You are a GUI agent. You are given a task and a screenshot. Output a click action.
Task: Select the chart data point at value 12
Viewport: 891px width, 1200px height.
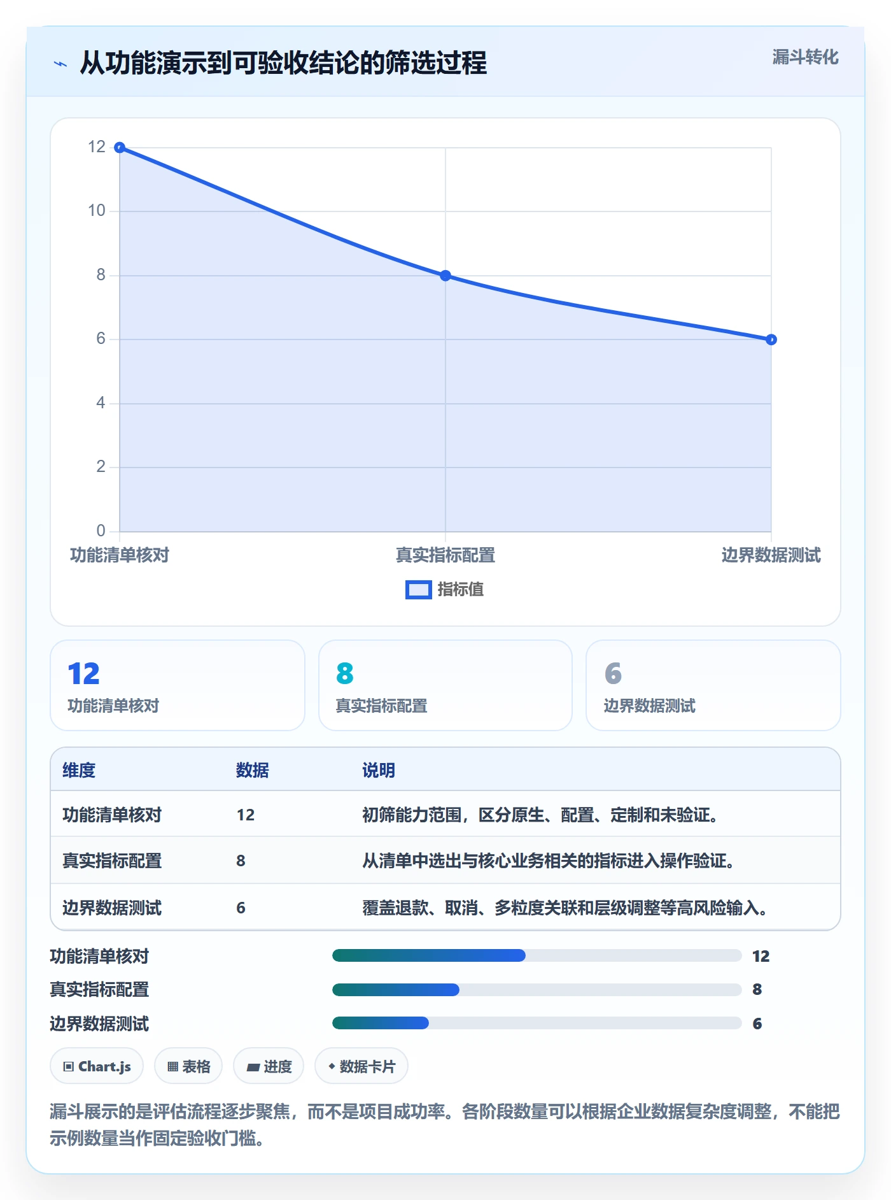tap(120, 148)
